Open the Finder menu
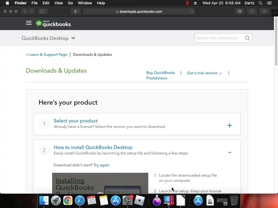This screenshot has height=208, width=278. pyautogui.click(x=21, y=3)
